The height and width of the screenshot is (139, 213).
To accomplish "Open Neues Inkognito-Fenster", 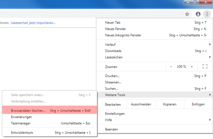I will coord(155,35).
